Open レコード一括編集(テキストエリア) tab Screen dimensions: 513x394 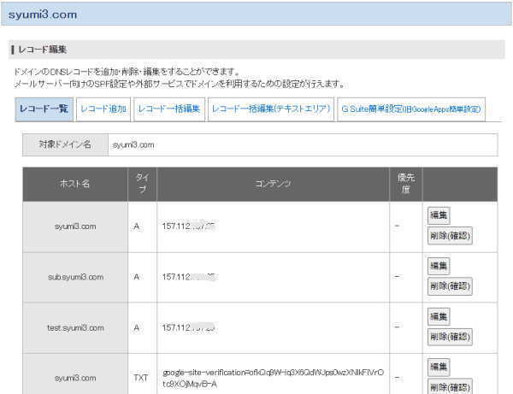[270, 109]
